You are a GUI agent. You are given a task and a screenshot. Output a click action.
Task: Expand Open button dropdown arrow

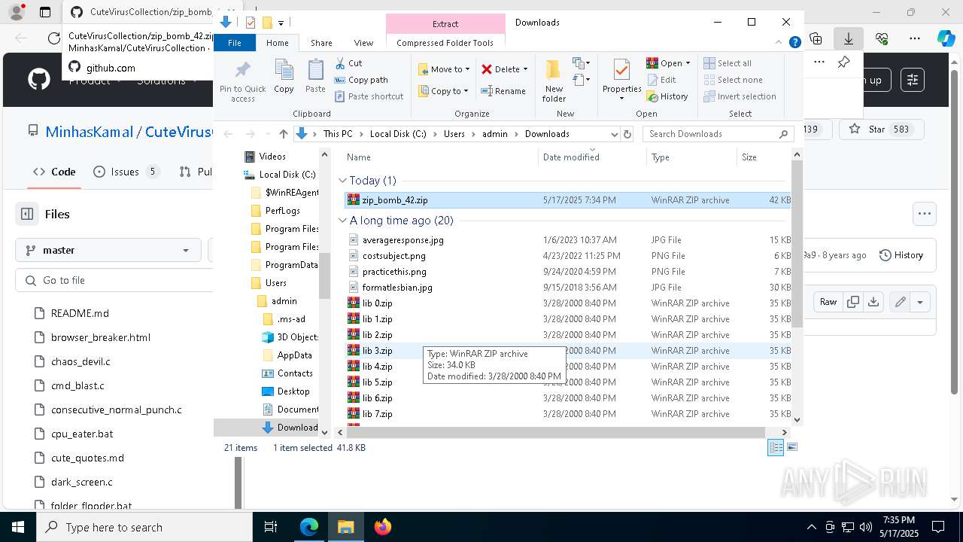click(x=688, y=63)
